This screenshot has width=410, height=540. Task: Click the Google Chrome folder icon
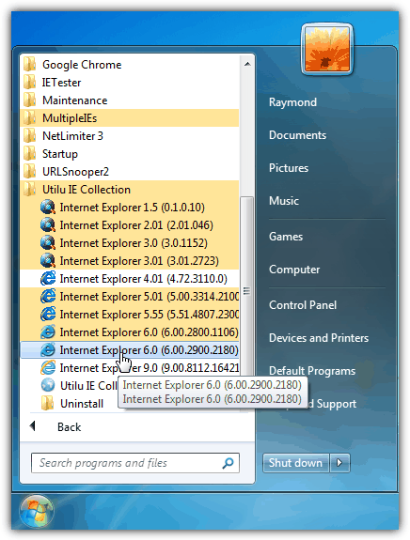[x=30, y=65]
